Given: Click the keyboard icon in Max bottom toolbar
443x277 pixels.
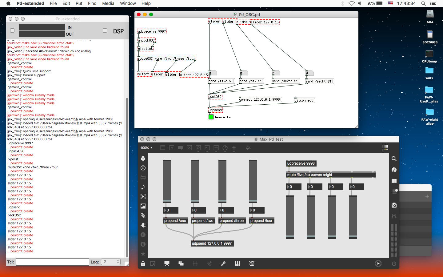Looking at the screenshot, I should coord(252,263).
